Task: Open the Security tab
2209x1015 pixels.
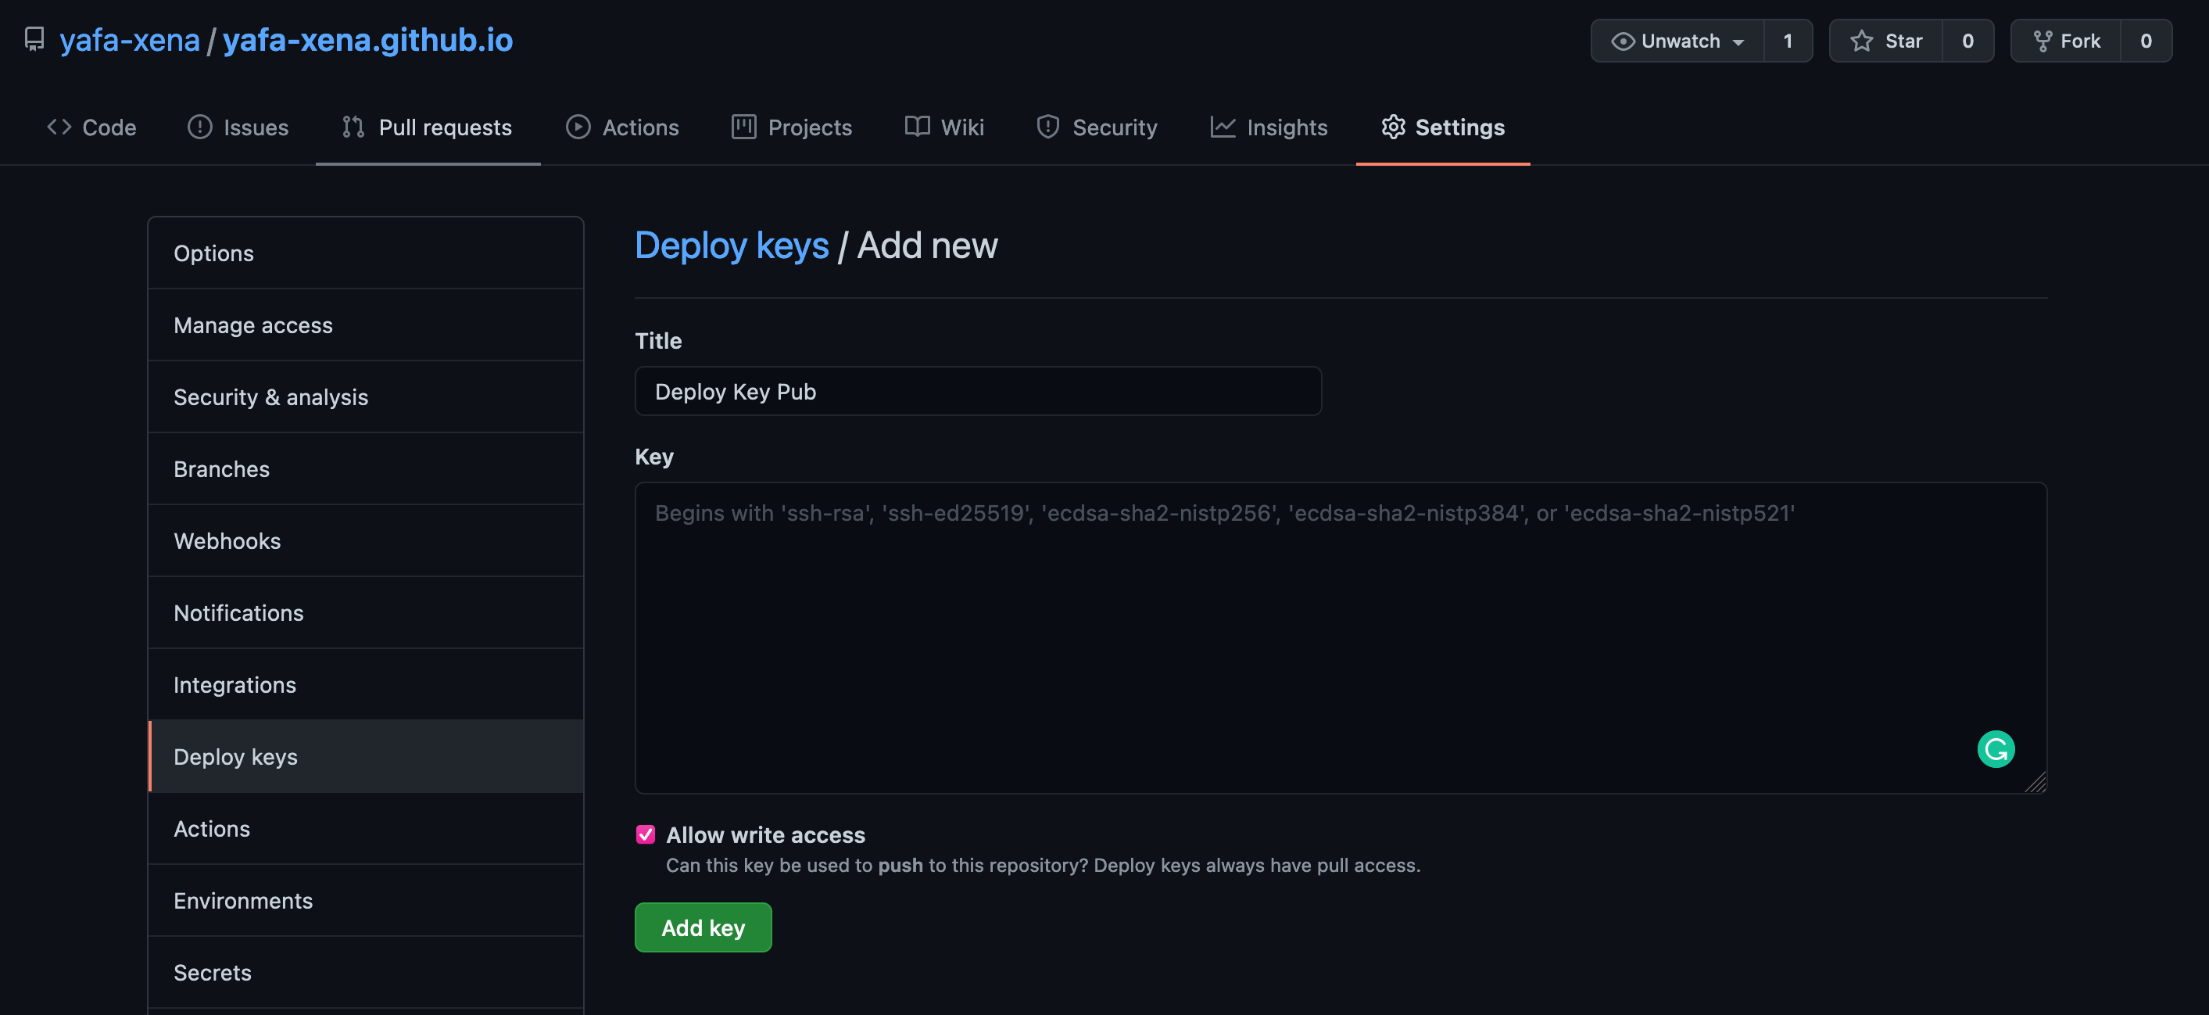Action: (1097, 127)
